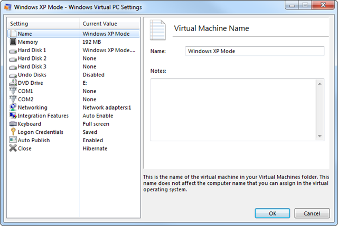Click the Notes scrollbar down arrow
Viewport: 338px width, 226px height.
tap(320, 136)
